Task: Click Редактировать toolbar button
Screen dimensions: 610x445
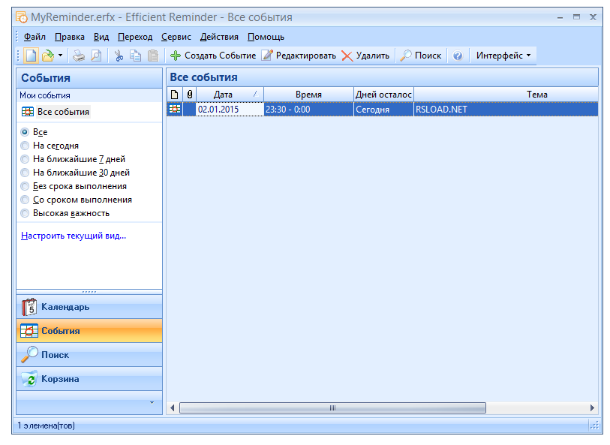Action: [x=299, y=56]
